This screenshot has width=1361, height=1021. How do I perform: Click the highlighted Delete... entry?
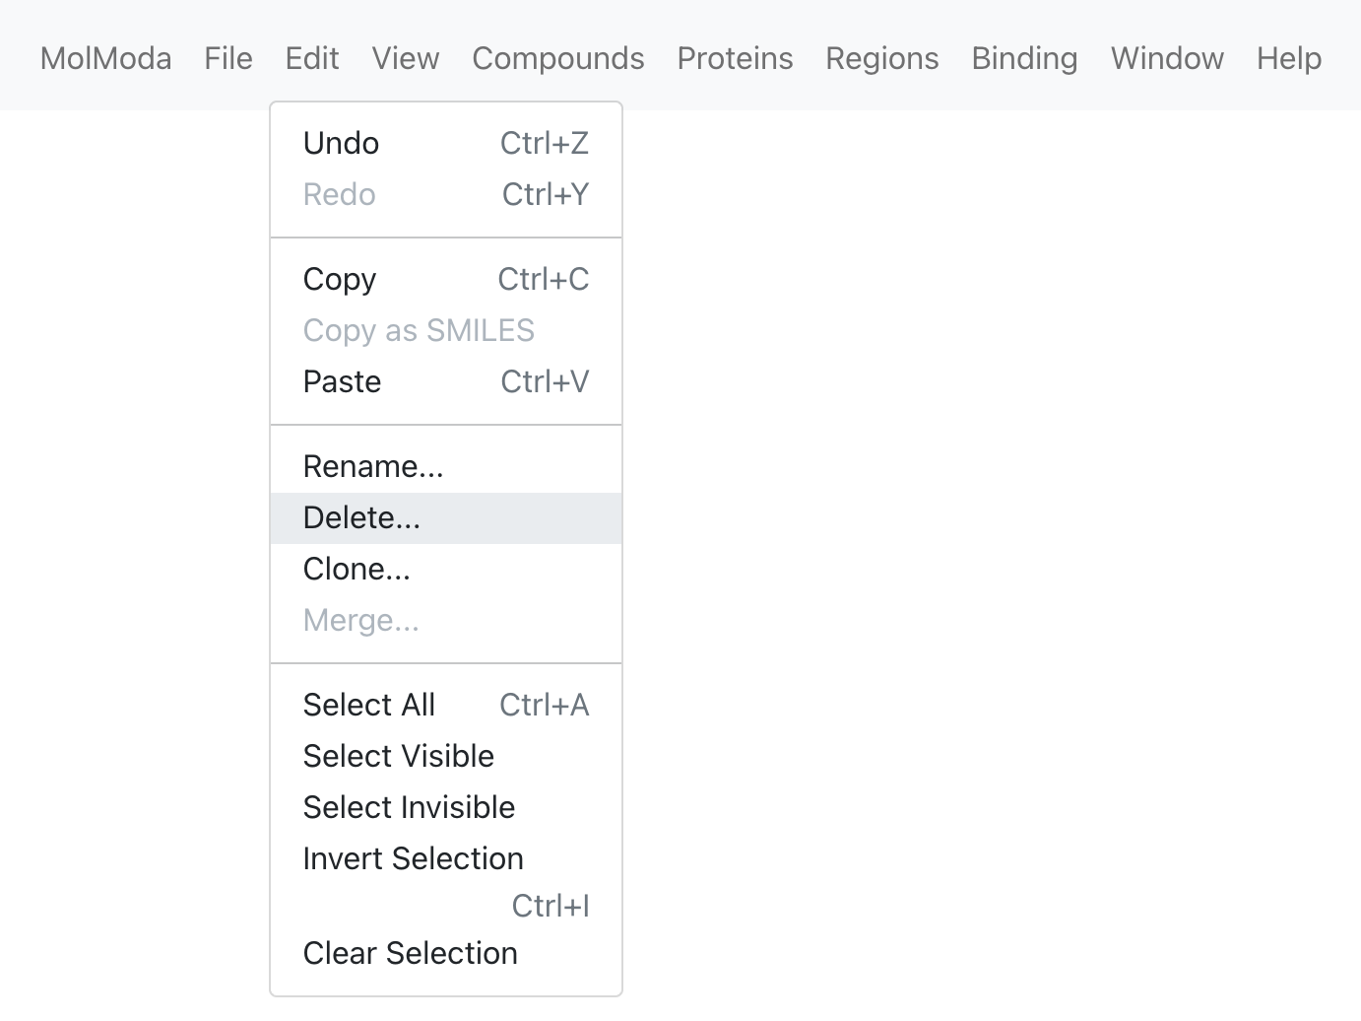point(446,517)
